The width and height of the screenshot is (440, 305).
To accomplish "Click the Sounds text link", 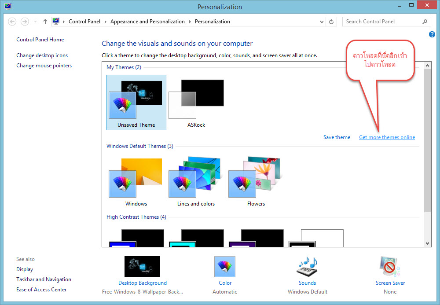I will [x=307, y=283].
